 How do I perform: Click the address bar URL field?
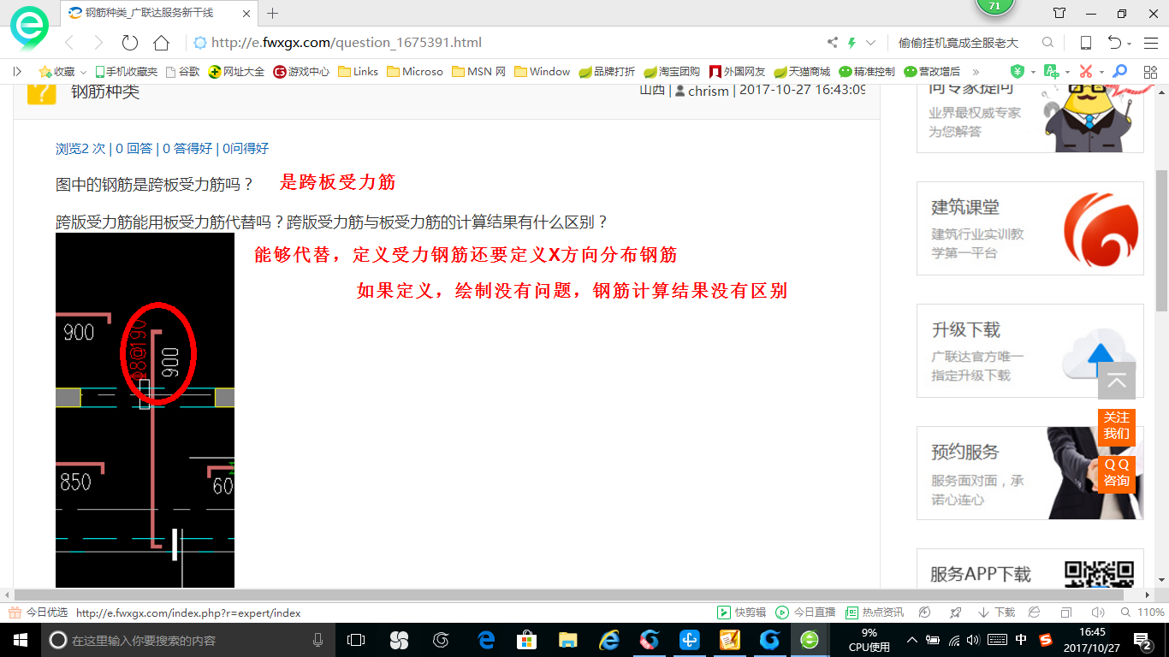(505, 43)
